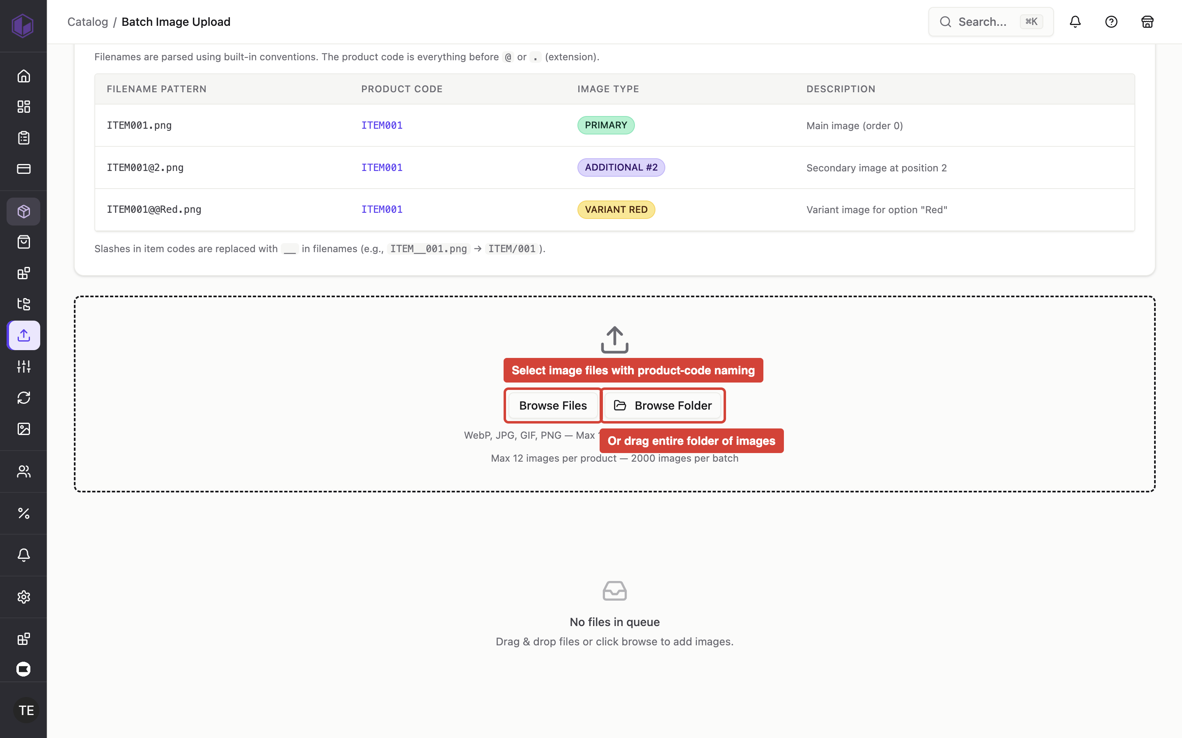This screenshot has height=738, width=1182.
Task: Open the percent discounts icon
Action: click(x=23, y=513)
